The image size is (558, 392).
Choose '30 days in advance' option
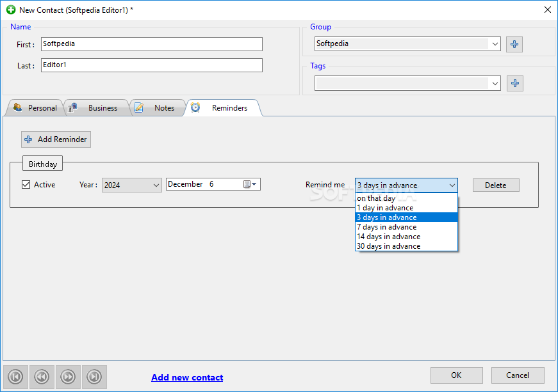click(406, 246)
